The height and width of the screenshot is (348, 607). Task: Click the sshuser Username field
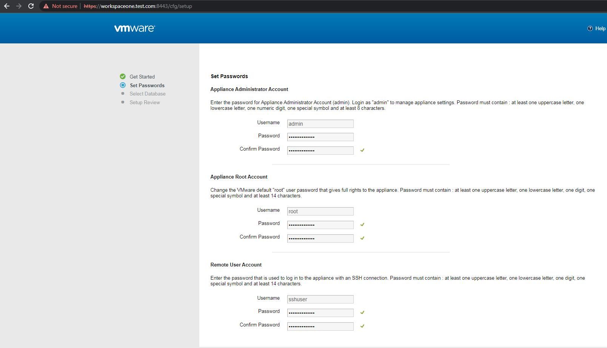click(320, 299)
